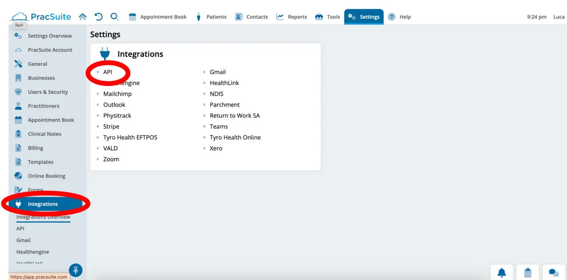The height and width of the screenshot is (280, 567).
Task: Click the Businesses building icon in sidebar
Action: pyautogui.click(x=18, y=78)
